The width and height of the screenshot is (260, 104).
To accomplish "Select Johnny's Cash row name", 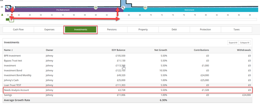I will [11, 80].
